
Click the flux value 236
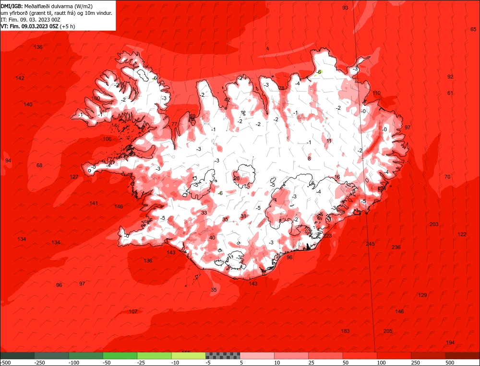(396, 247)
